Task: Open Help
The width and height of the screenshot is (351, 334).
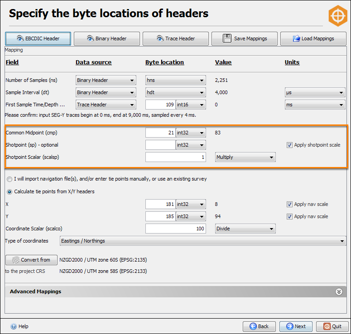Action: coord(19,326)
